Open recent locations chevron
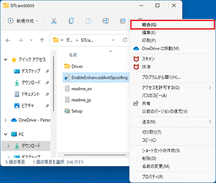 (x=31, y=40)
